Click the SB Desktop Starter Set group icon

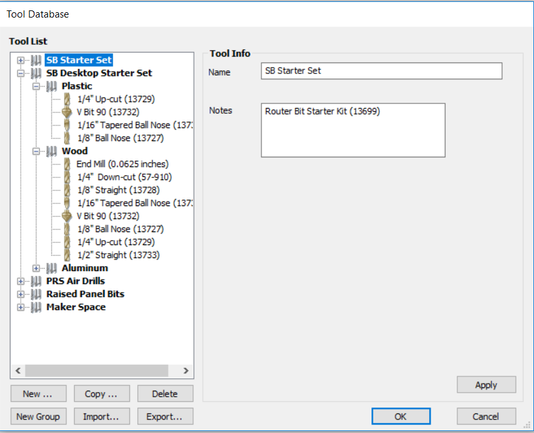(x=36, y=73)
